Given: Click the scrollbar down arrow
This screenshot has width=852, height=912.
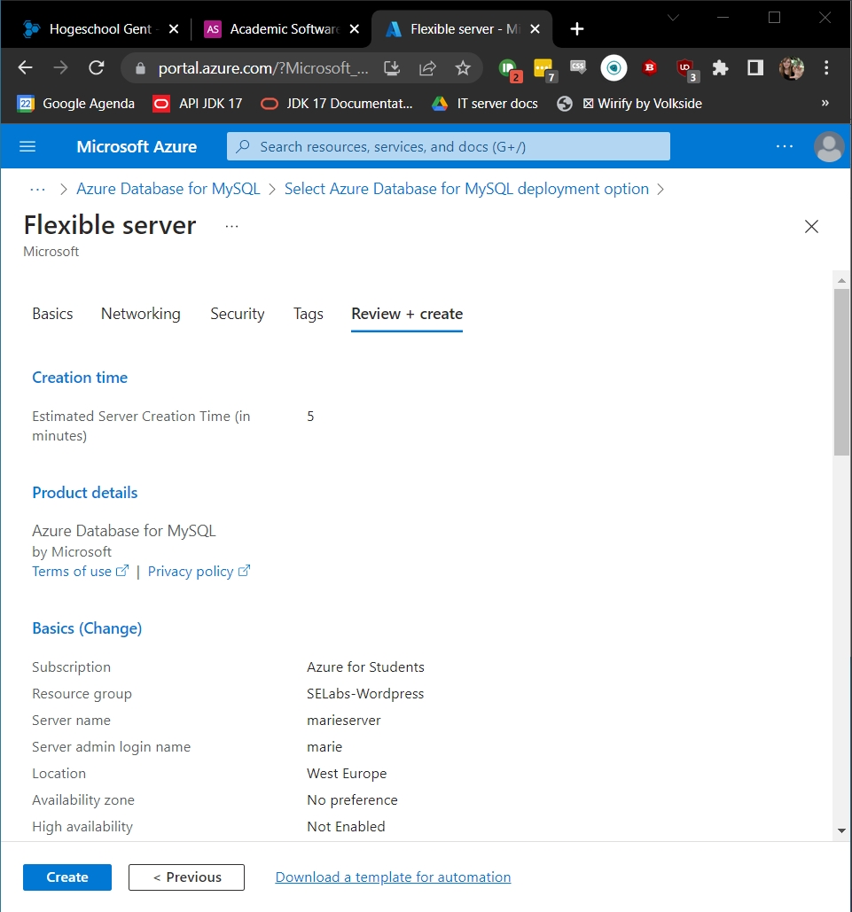Looking at the screenshot, I should (841, 830).
